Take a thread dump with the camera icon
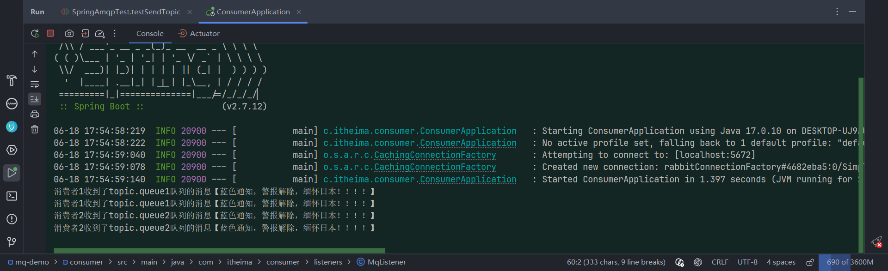Screen dimensions: 888x271 (69, 33)
